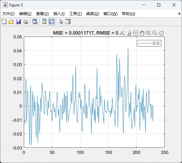
Task: Select the Pan hand tool above the axes
Action: [x=142, y=33]
